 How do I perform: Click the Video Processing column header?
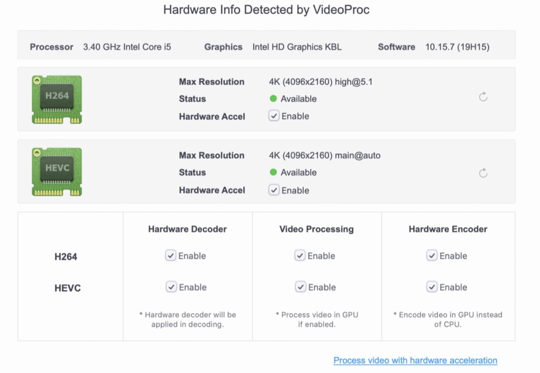[316, 229]
